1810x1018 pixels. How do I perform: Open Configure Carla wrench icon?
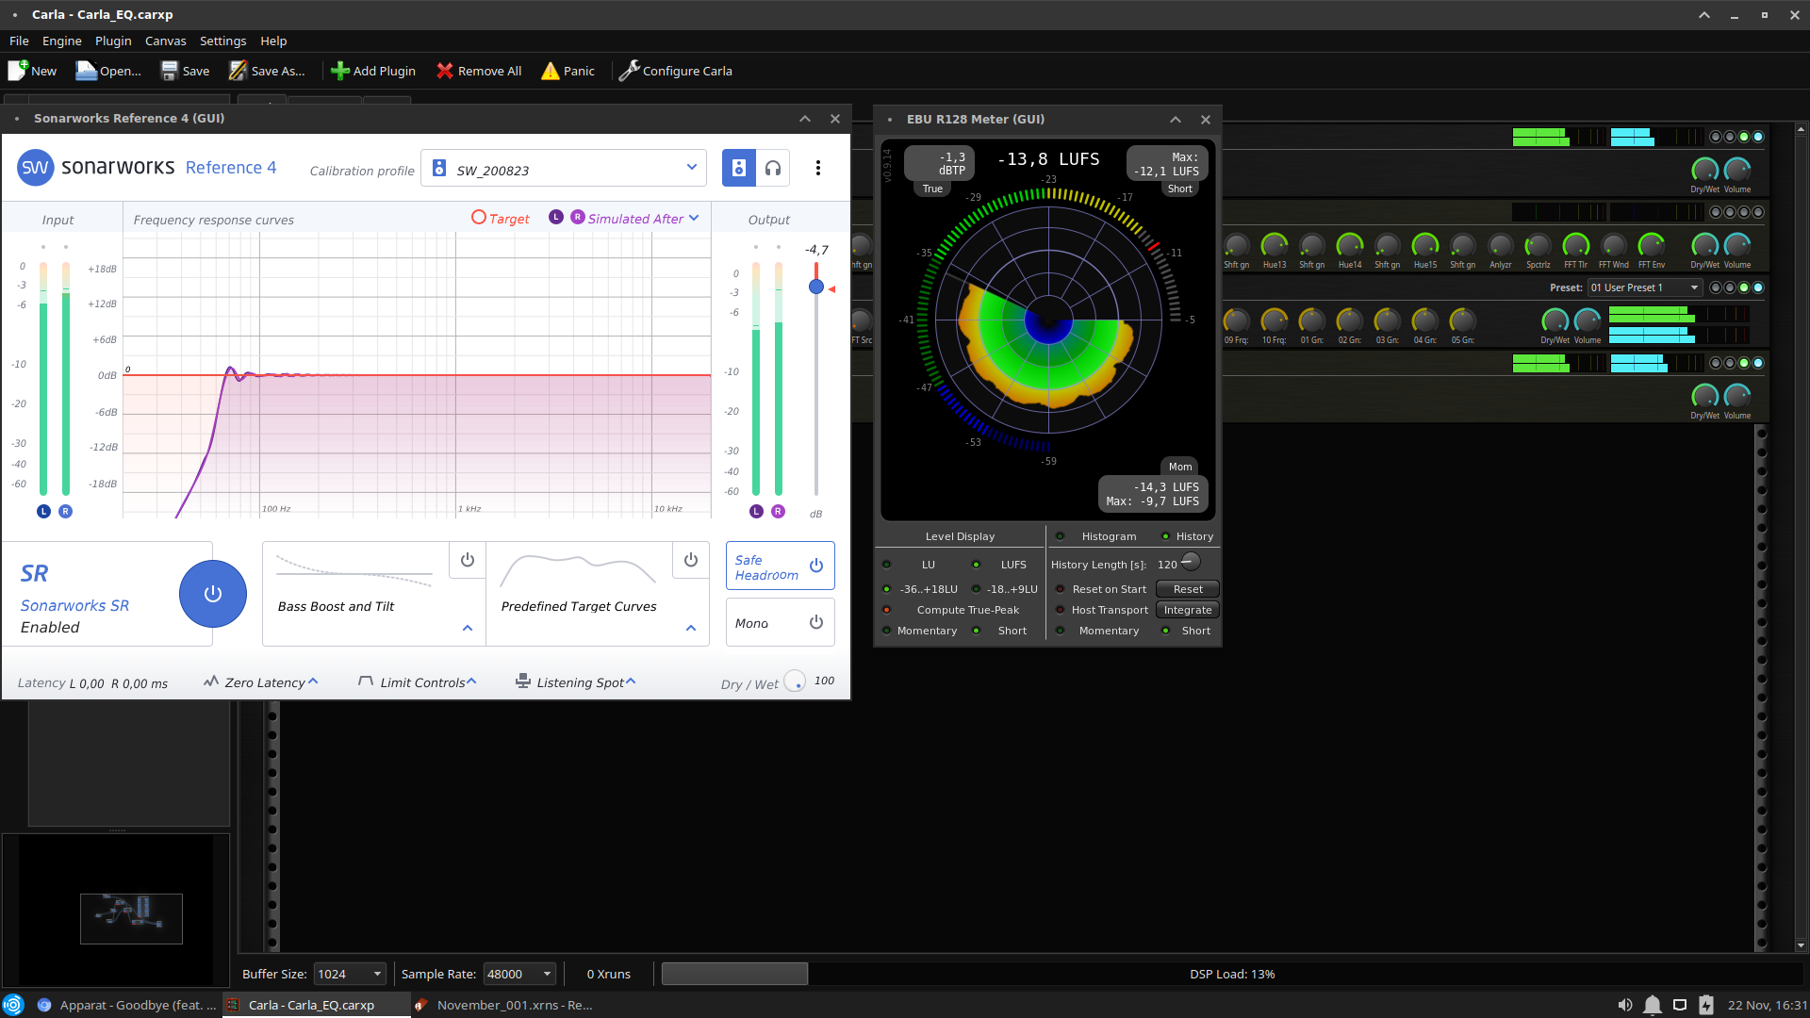[x=629, y=71]
